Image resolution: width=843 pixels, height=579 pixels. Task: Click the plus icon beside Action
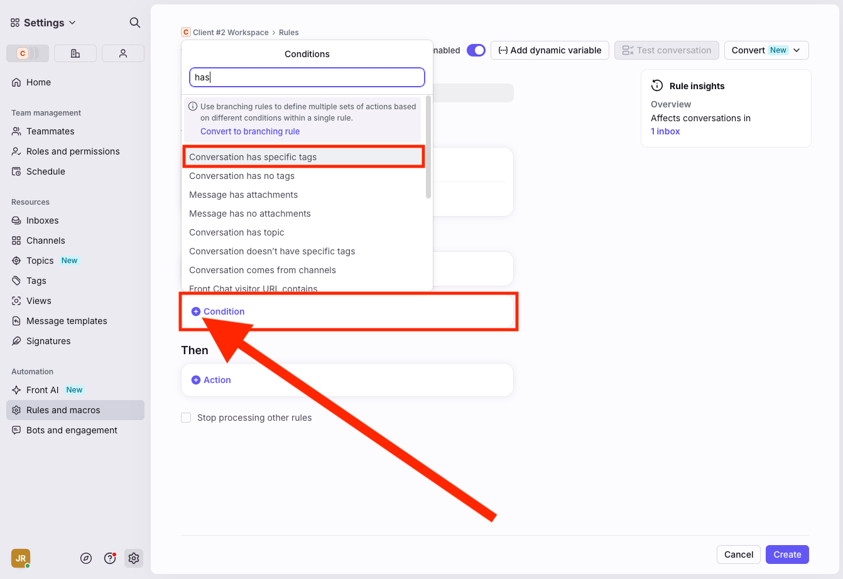pyautogui.click(x=196, y=380)
